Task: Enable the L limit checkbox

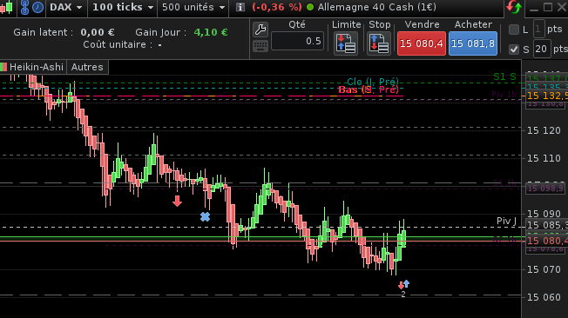Action: 514,30
